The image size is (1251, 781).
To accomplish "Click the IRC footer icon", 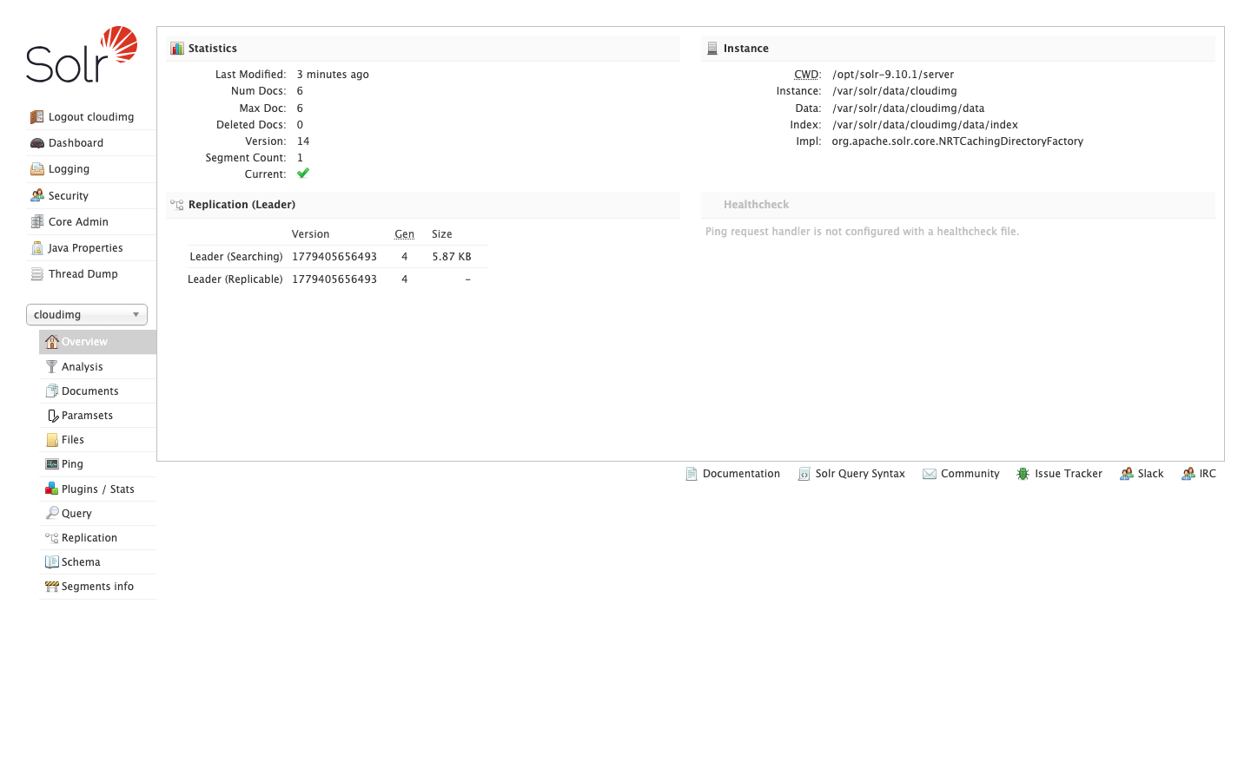I will point(1188,474).
